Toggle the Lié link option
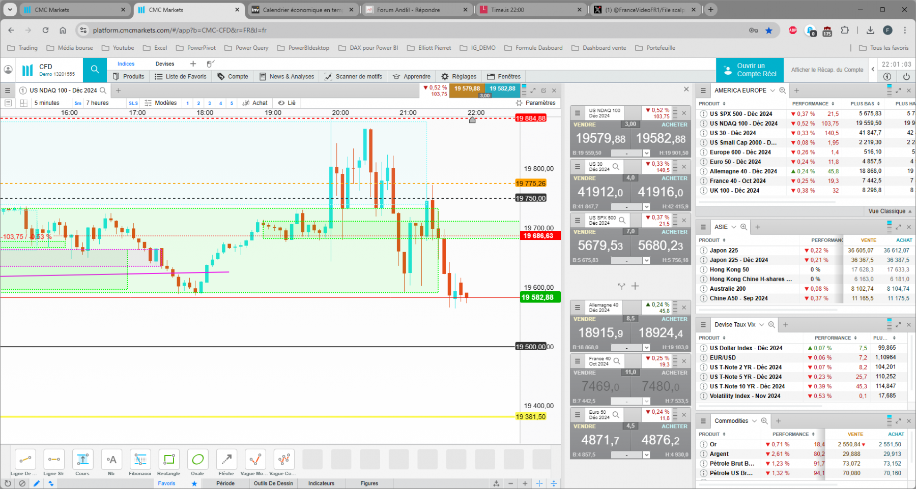This screenshot has width=916, height=489. point(287,103)
